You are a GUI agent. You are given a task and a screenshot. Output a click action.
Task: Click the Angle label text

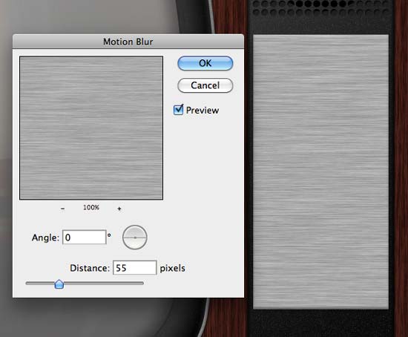(45, 238)
